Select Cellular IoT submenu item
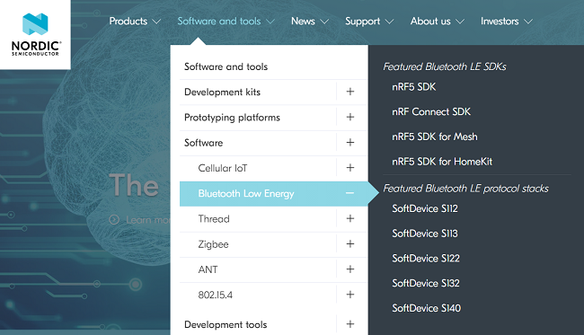 (222, 168)
